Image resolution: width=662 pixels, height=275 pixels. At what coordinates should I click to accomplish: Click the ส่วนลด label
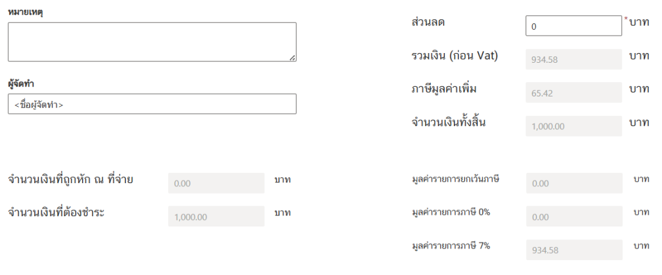(x=428, y=22)
